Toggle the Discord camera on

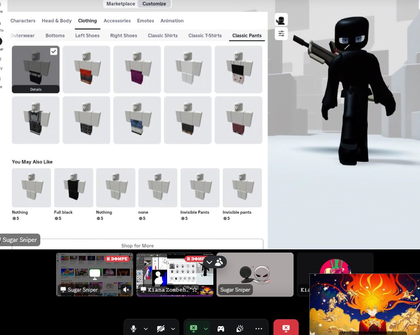click(x=161, y=329)
